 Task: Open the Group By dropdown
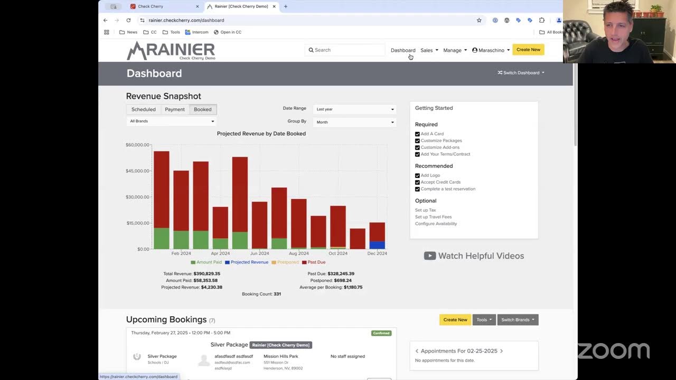(x=354, y=122)
